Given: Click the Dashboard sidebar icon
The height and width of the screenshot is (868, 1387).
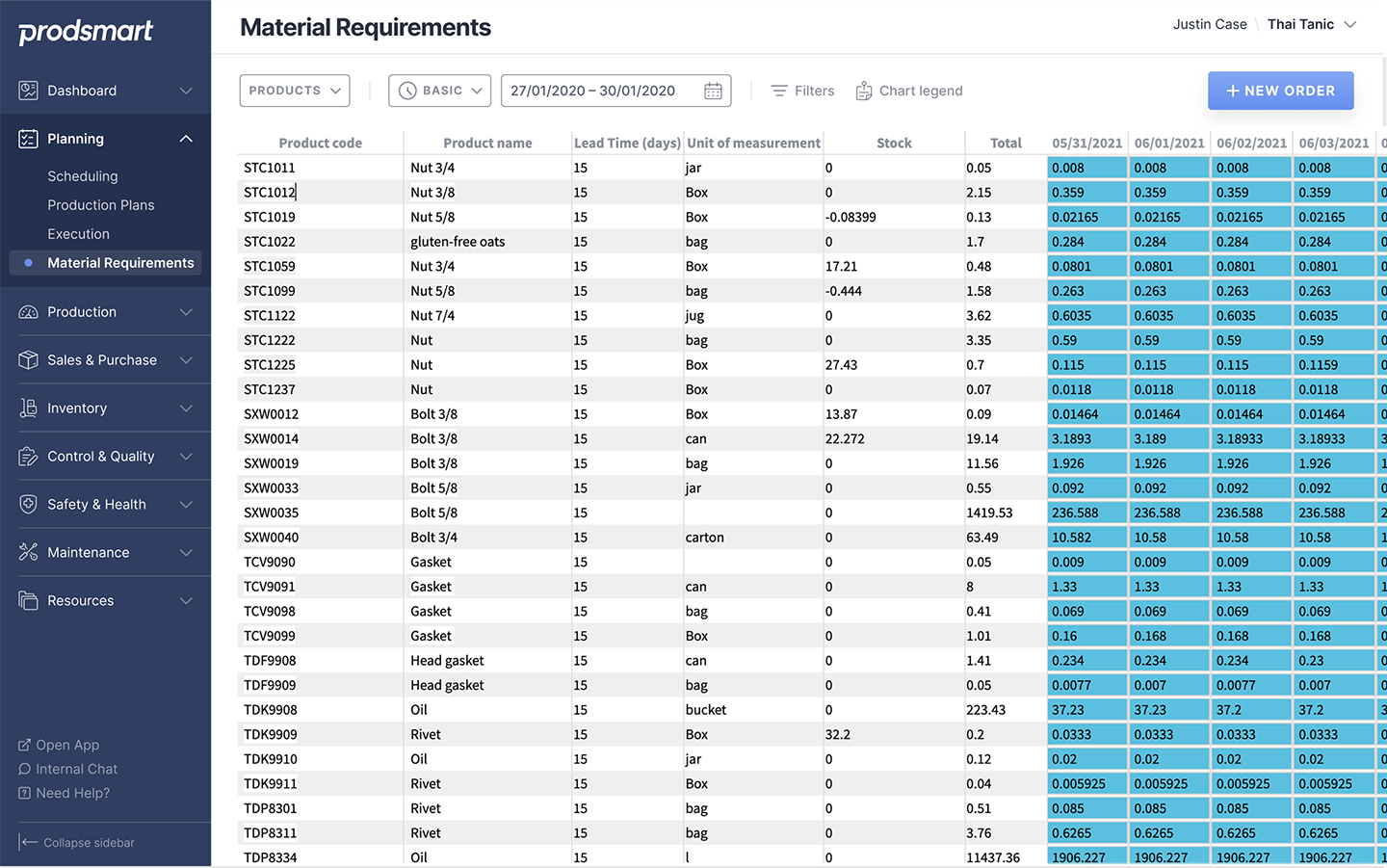Looking at the screenshot, I should click(x=28, y=91).
